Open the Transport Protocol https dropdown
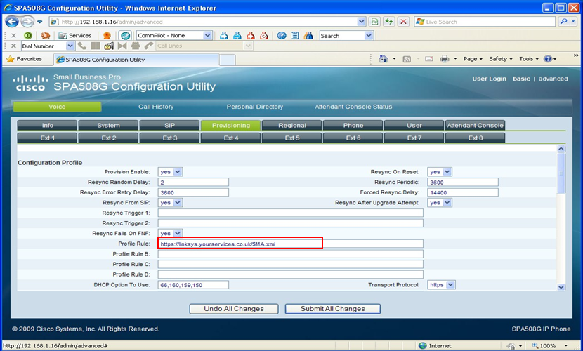This screenshot has width=583, height=351. click(441, 285)
